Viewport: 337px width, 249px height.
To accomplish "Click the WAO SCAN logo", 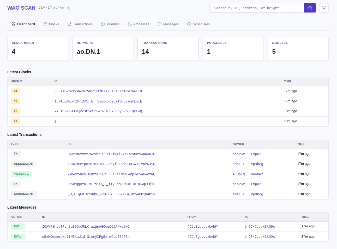I will pyautogui.click(x=21, y=8).
